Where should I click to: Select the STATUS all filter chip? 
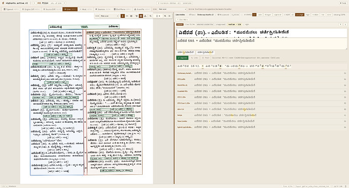pyautogui.click(x=254, y=15)
